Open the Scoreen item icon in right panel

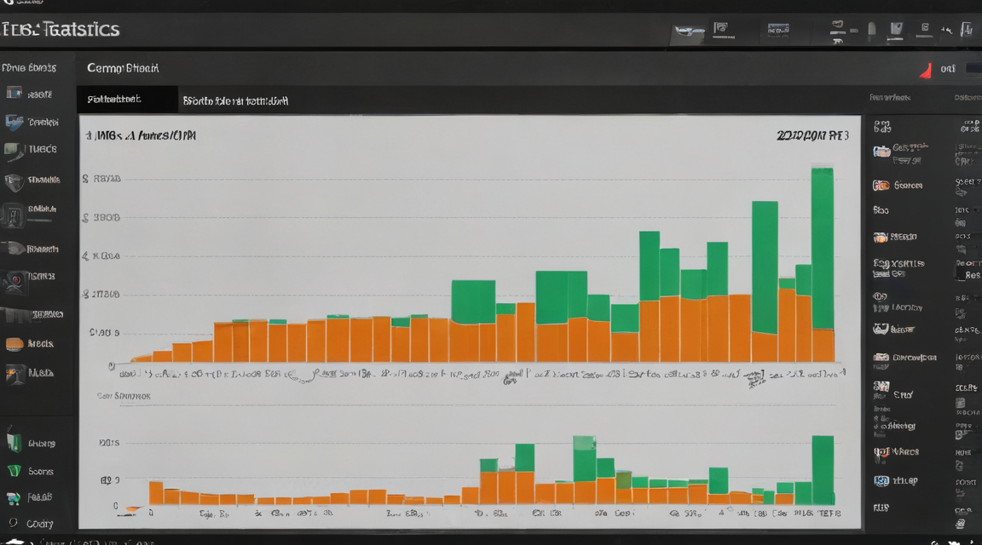(881, 185)
